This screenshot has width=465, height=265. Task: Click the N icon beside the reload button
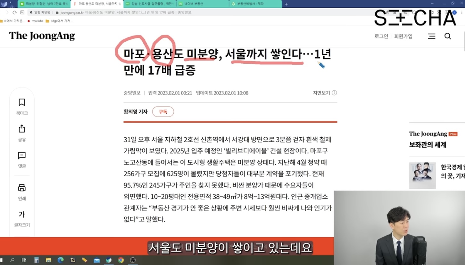click(22, 12)
